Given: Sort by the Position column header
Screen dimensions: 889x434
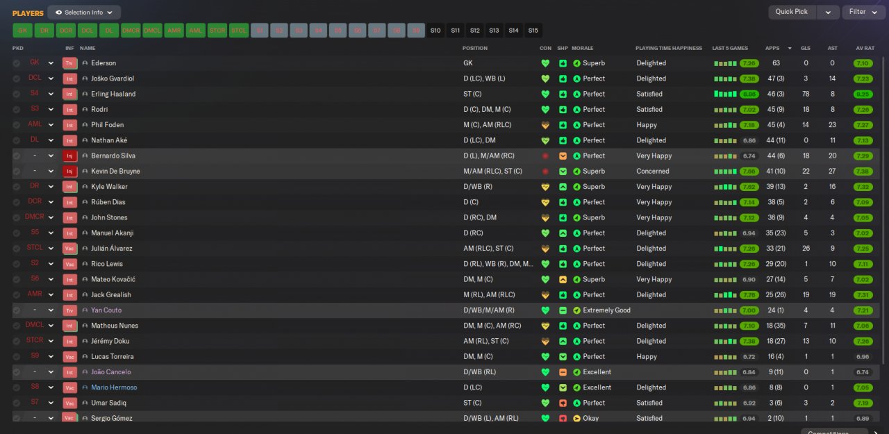Looking at the screenshot, I should pyautogui.click(x=475, y=49).
